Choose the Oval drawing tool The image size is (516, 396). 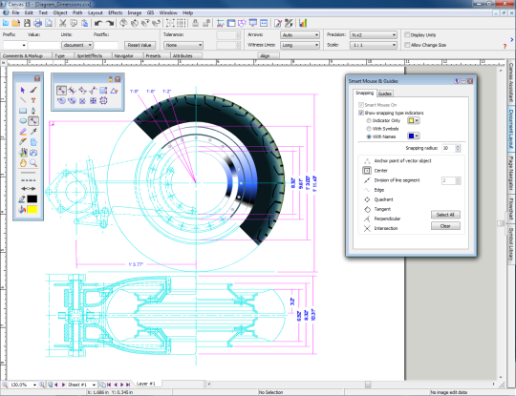23,121
